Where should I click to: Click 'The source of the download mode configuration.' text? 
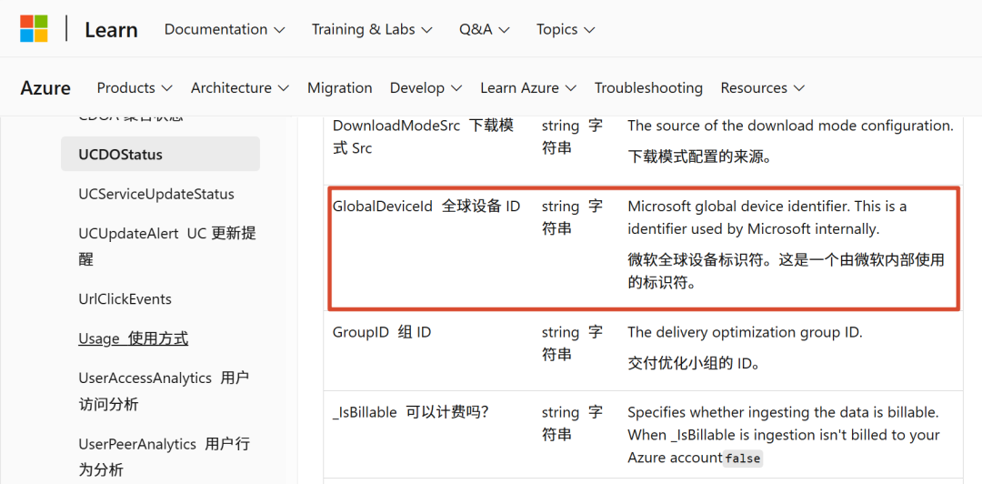pos(790,126)
